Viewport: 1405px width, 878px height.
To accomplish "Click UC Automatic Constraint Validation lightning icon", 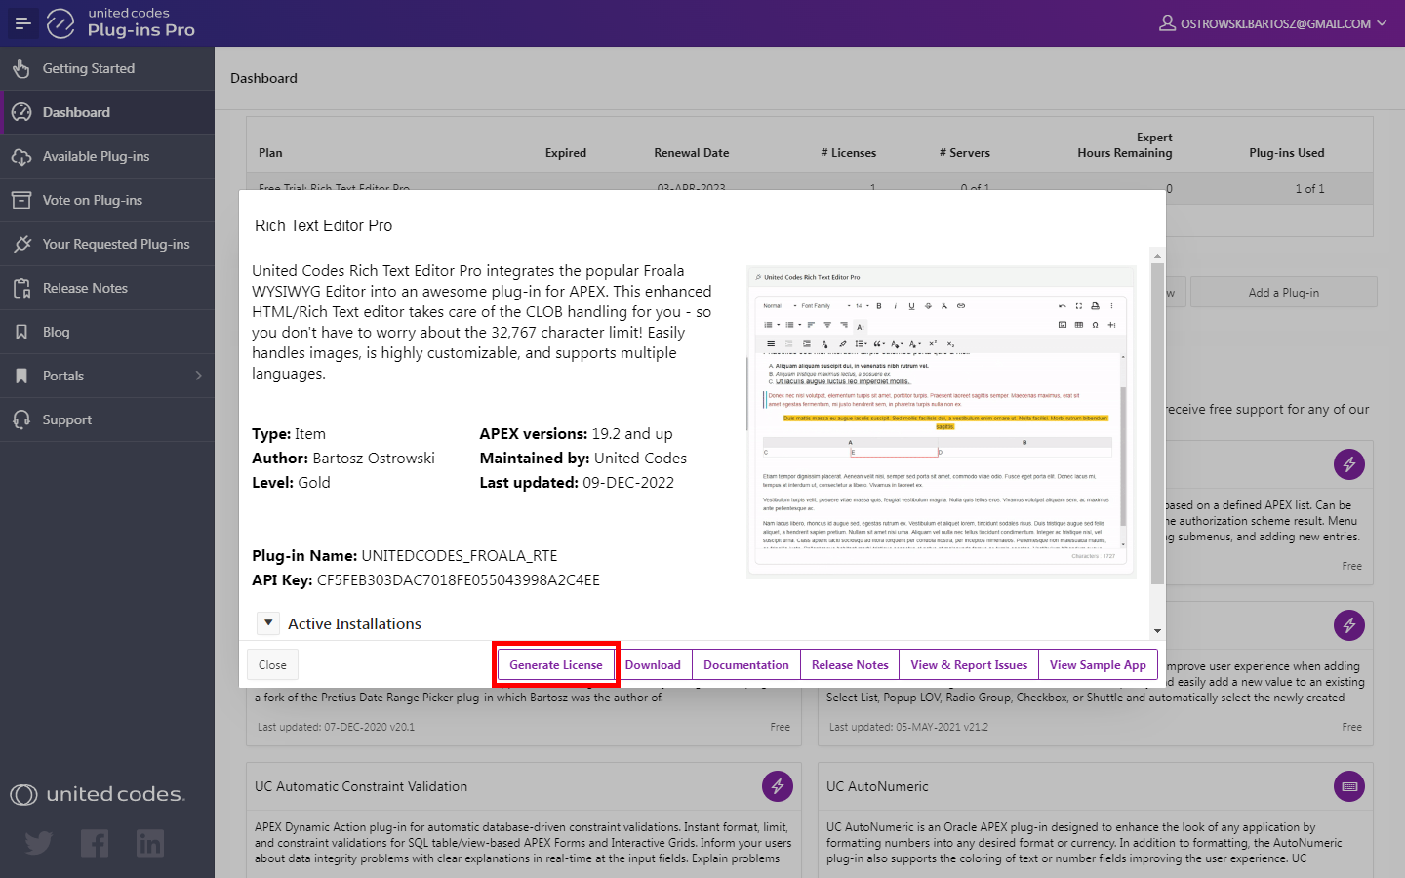I will (x=778, y=786).
